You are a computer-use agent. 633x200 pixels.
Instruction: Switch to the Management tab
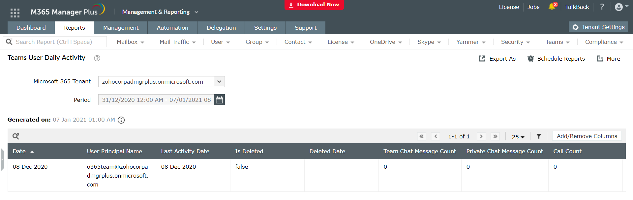point(121,28)
